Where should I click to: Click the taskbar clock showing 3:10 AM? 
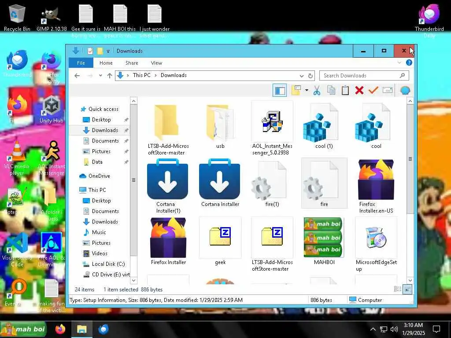[413, 329]
